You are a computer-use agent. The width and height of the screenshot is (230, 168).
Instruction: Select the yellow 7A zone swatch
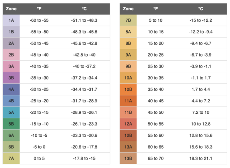11,158
